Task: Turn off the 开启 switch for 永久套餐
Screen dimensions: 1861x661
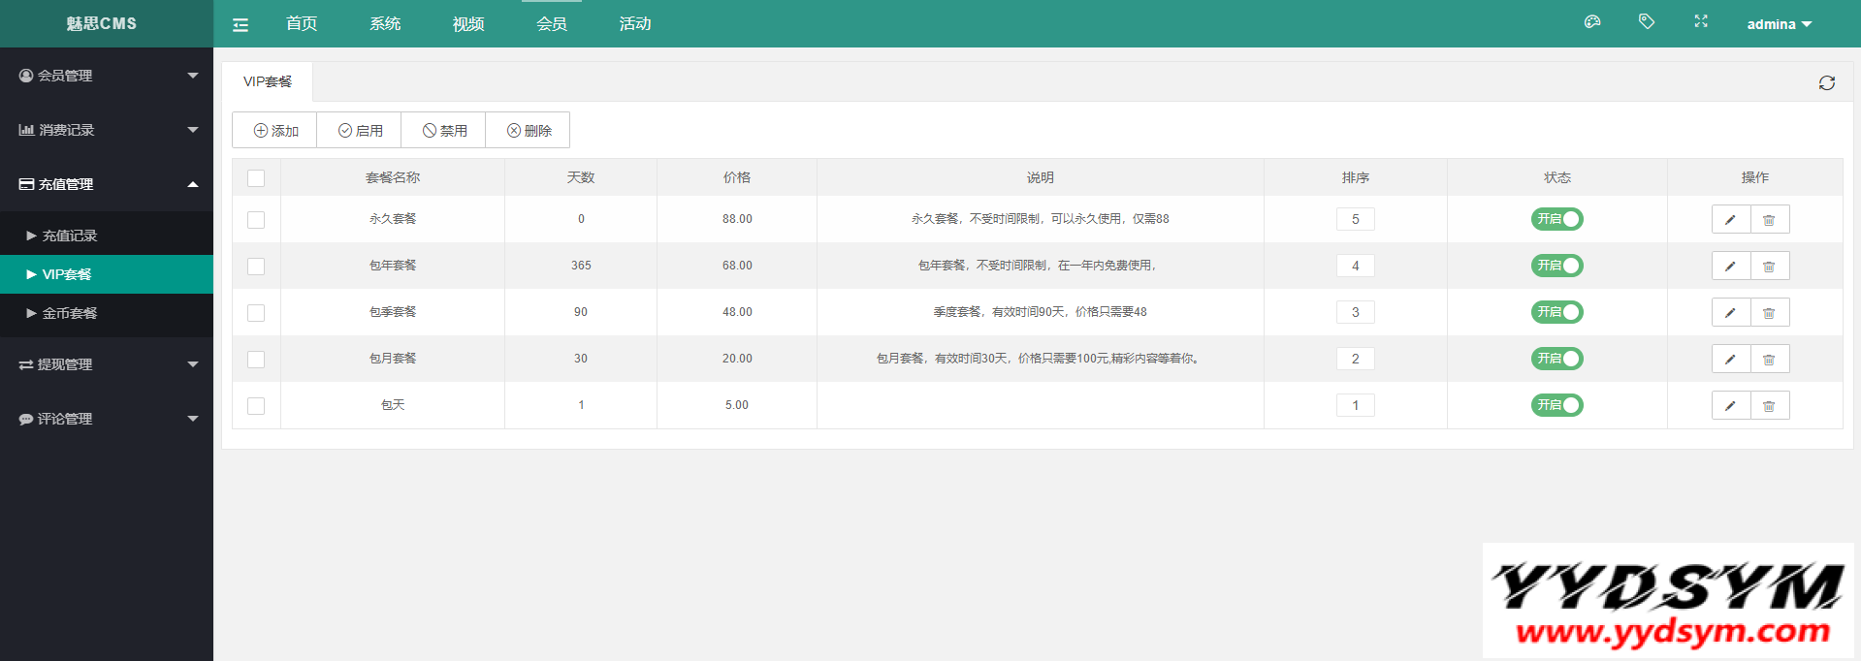Action: click(1556, 219)
